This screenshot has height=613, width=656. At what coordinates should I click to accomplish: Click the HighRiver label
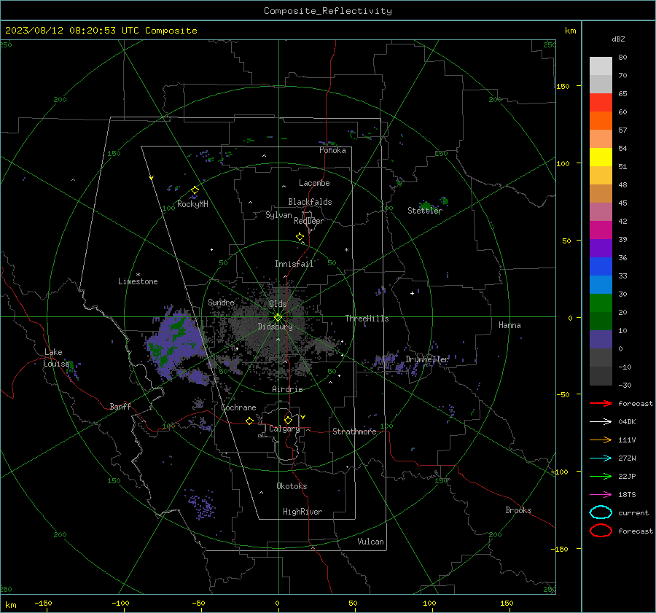point(302,512)
